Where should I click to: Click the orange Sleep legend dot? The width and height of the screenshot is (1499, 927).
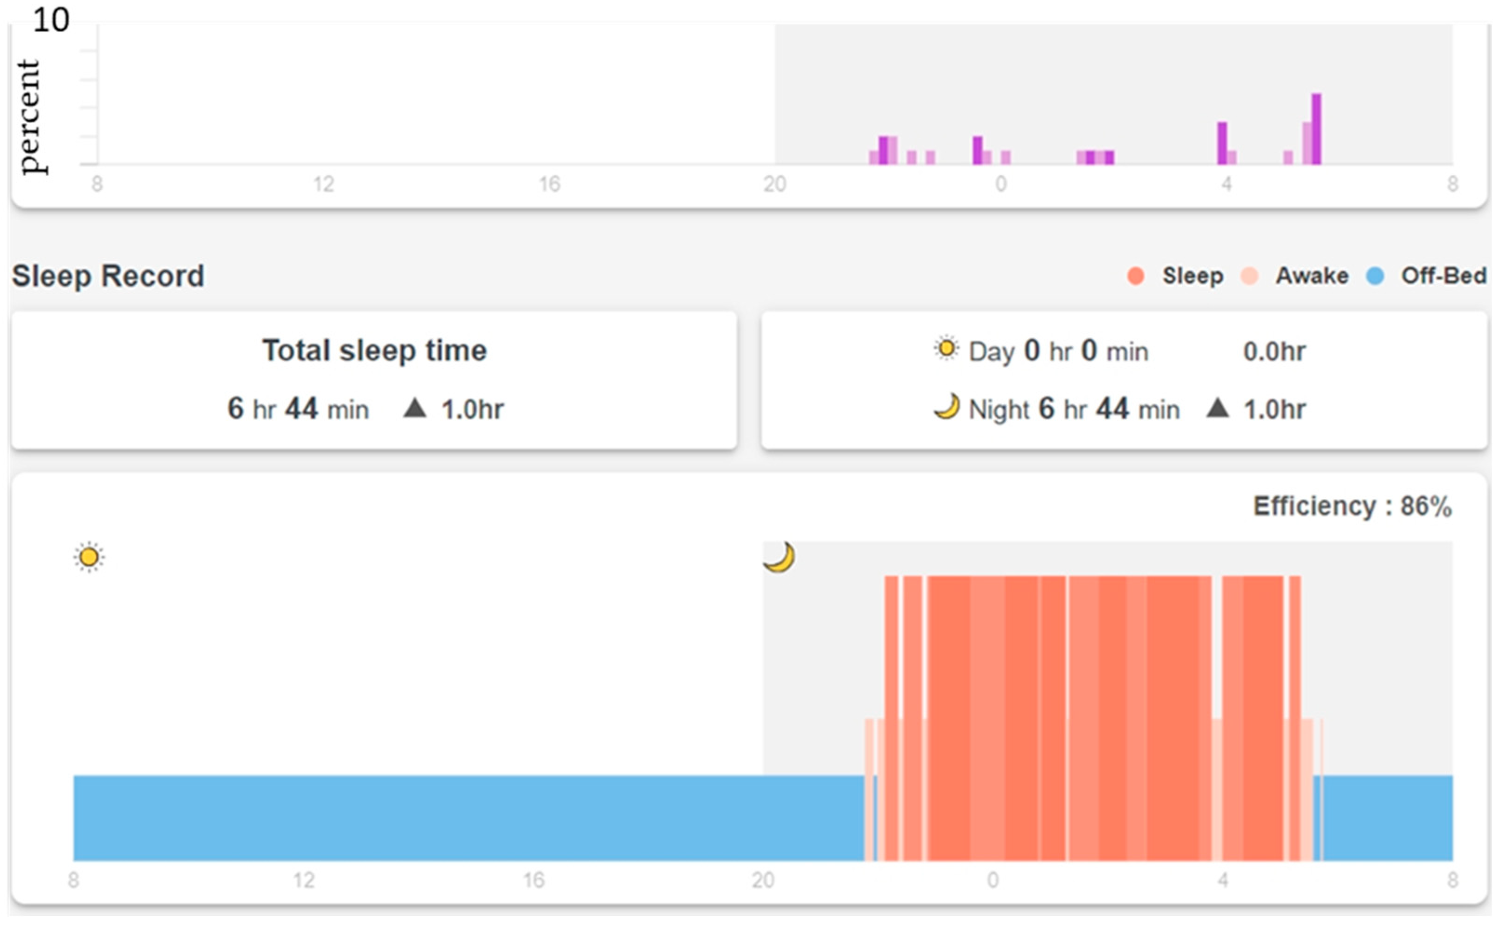click(x=1135, y=276)
